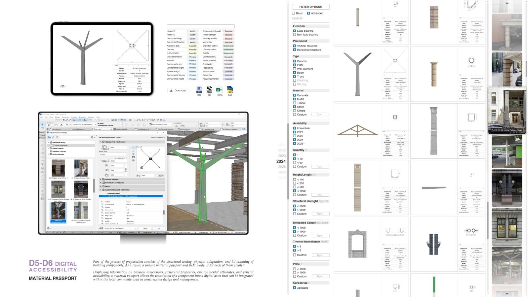Open the Excel DATA file icon
Image resolution: width=529 pixels, height=297 pixels.
220,90
